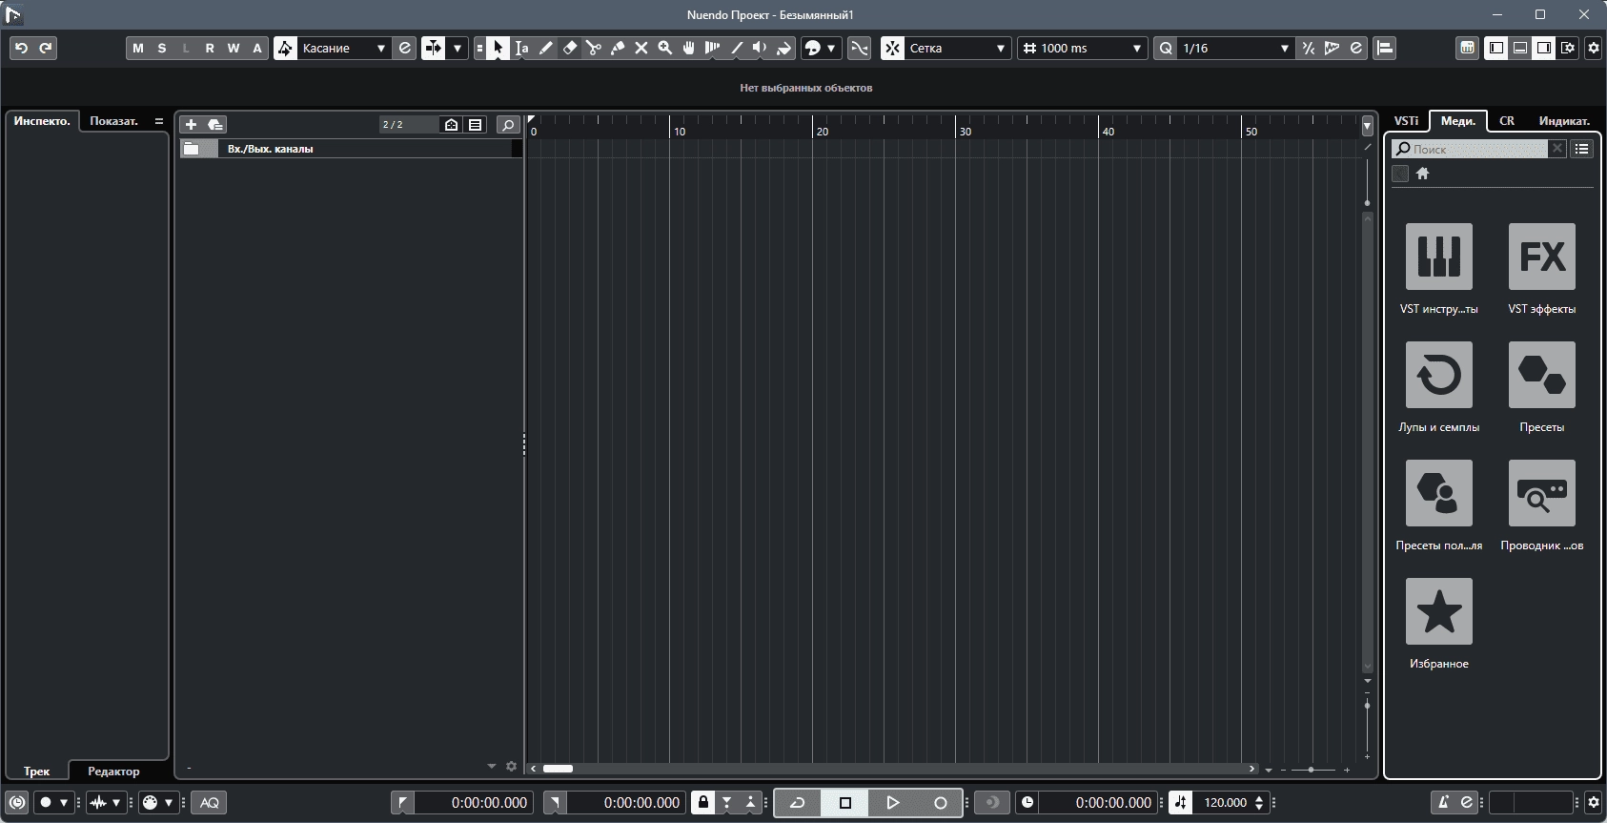Toggle Auto-Scroll button
The width and height of the screenshot is (1607, 823).
click(x=434, y=48)
